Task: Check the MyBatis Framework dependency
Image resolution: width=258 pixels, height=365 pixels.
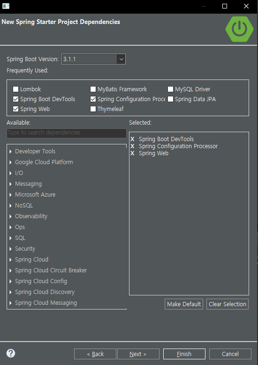Action: click(93, 89)
